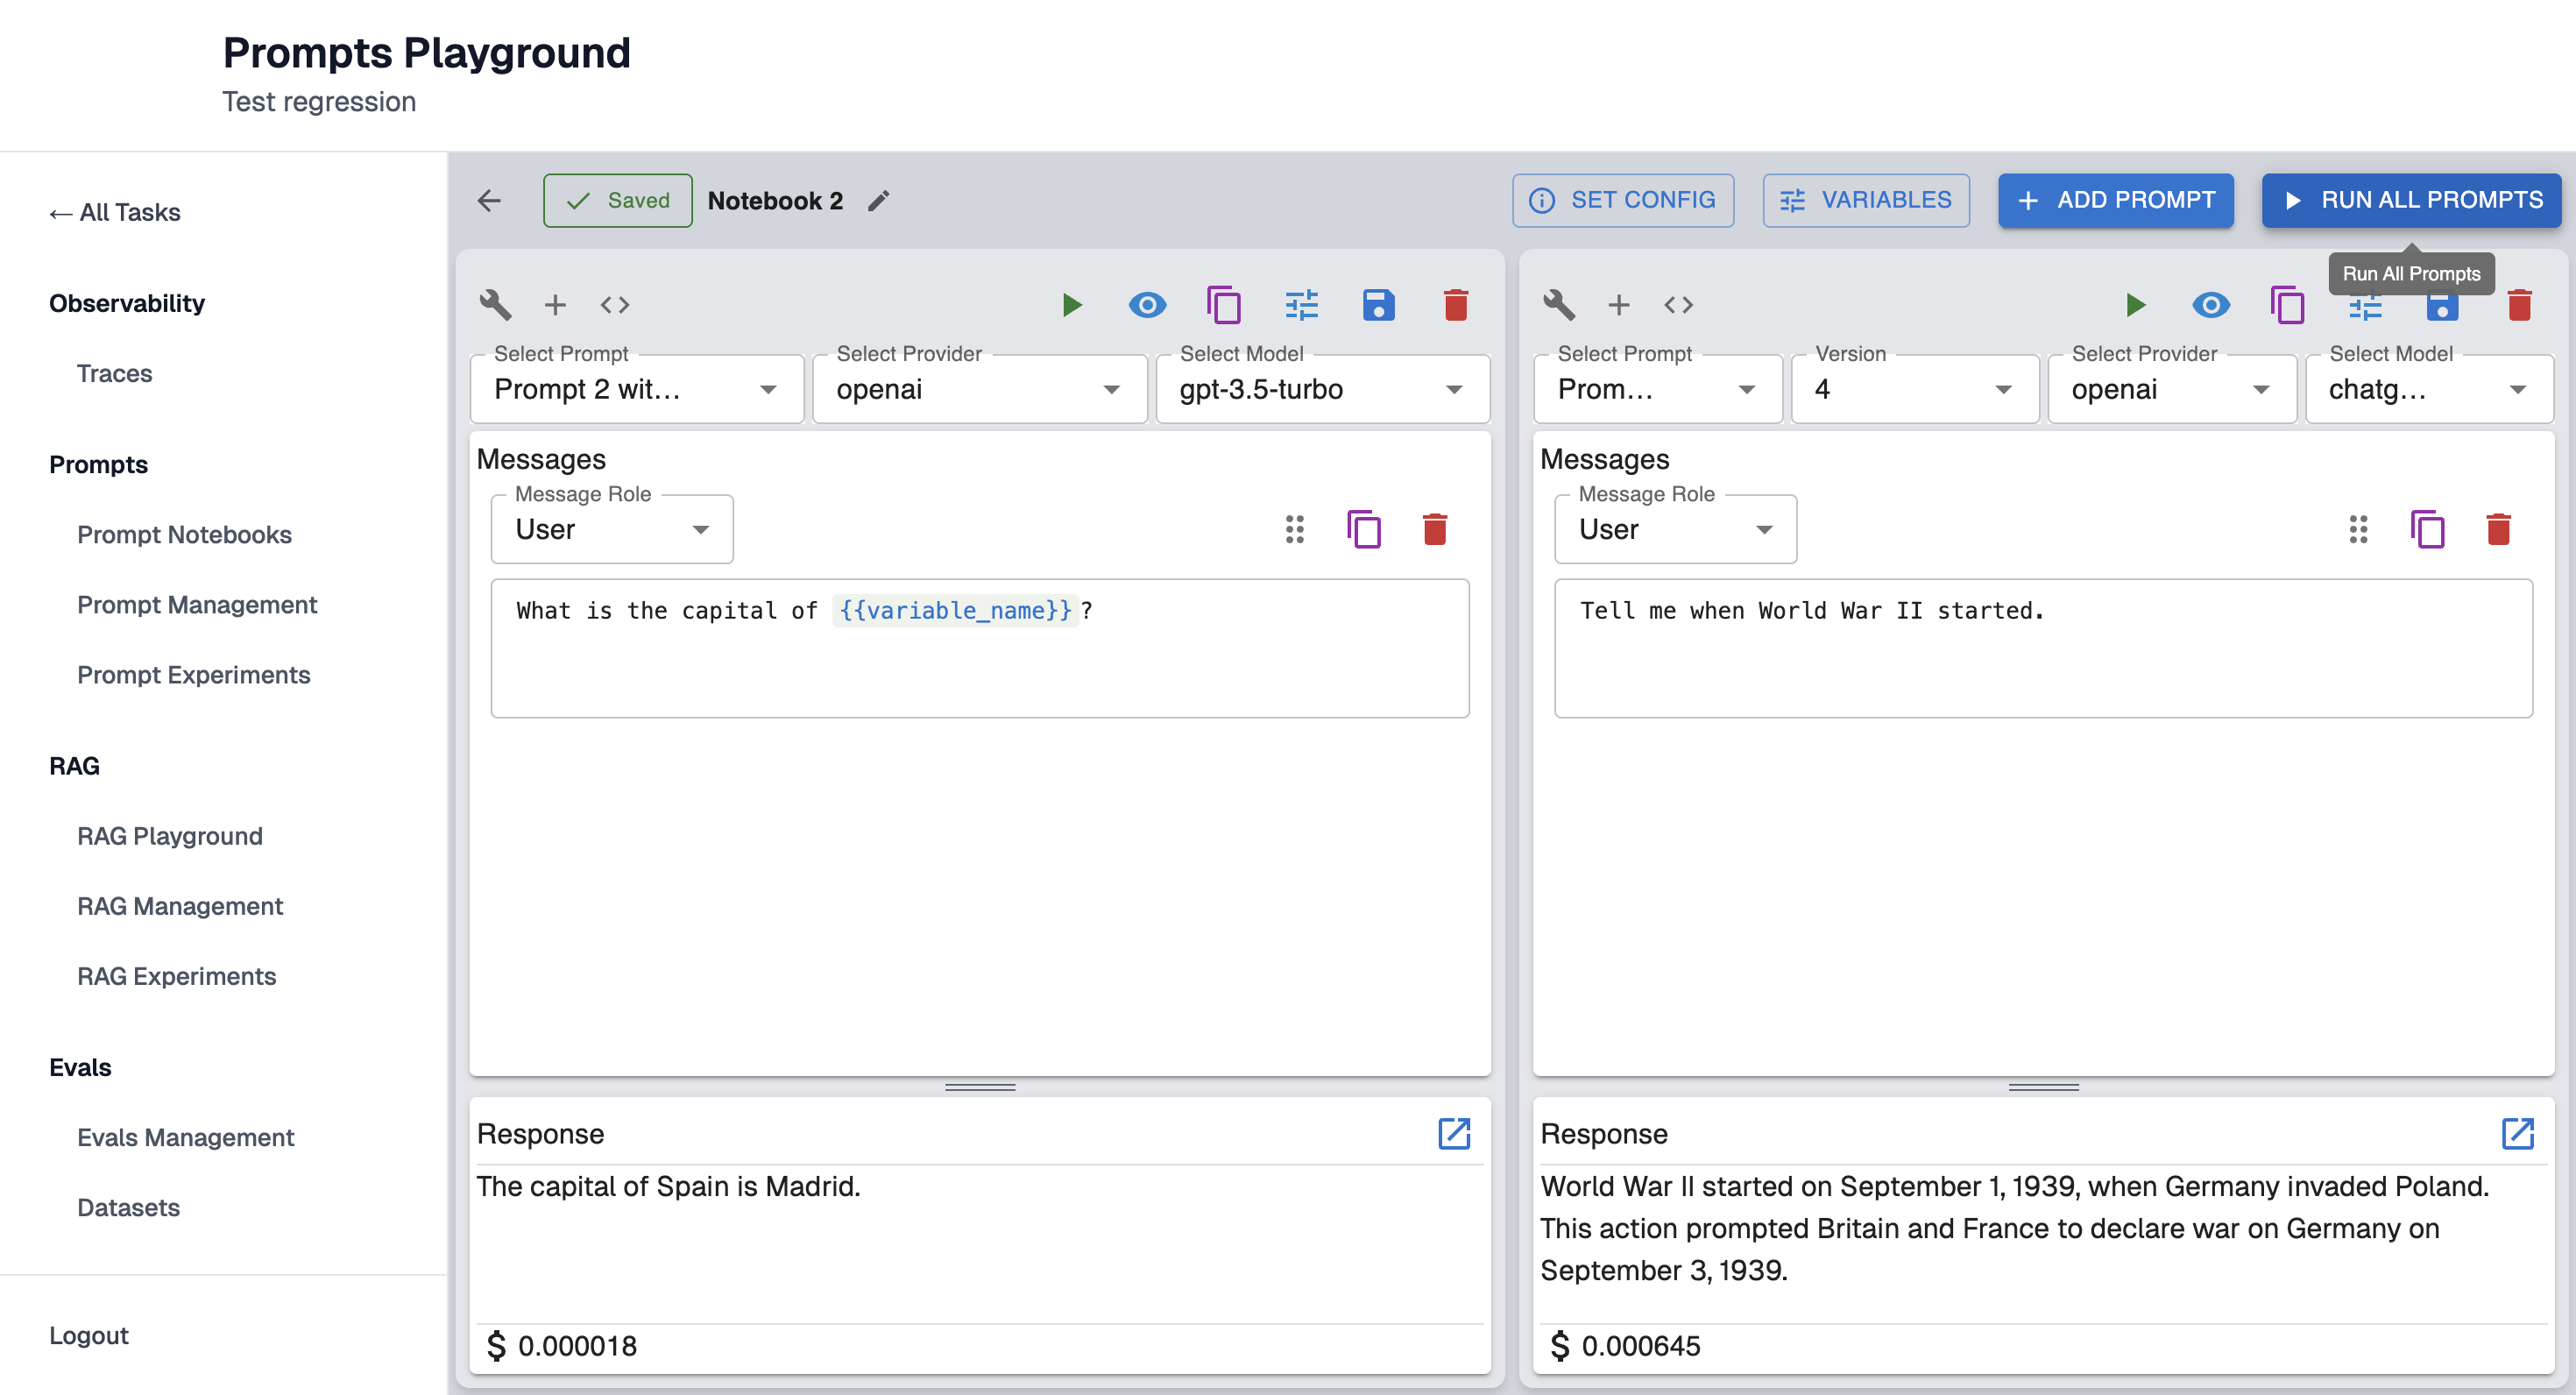Click the Add Prompt button

(x=2115, y=200)
